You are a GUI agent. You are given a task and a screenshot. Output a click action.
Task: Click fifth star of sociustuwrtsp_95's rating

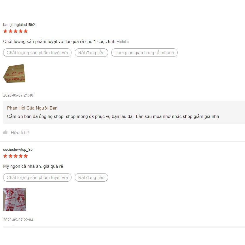(x=26, y=156)
